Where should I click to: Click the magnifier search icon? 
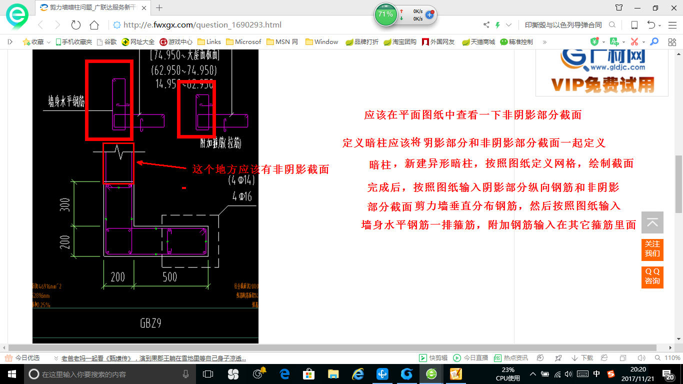612,25
